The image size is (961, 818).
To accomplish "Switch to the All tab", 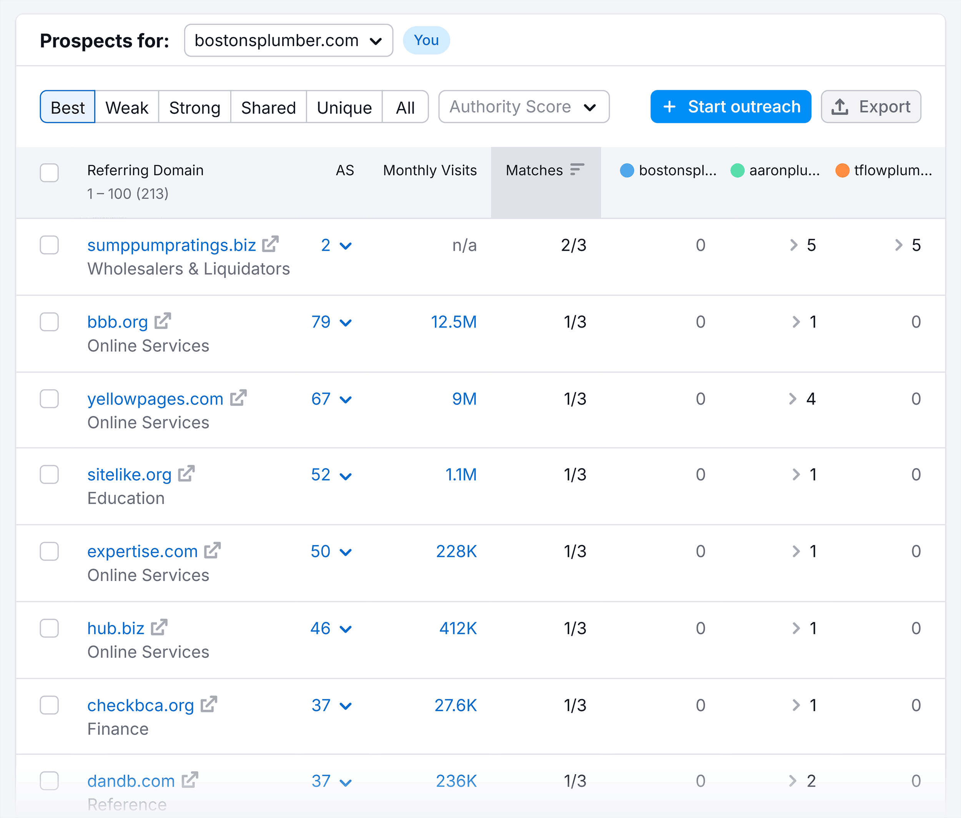I will coord(406,106).
